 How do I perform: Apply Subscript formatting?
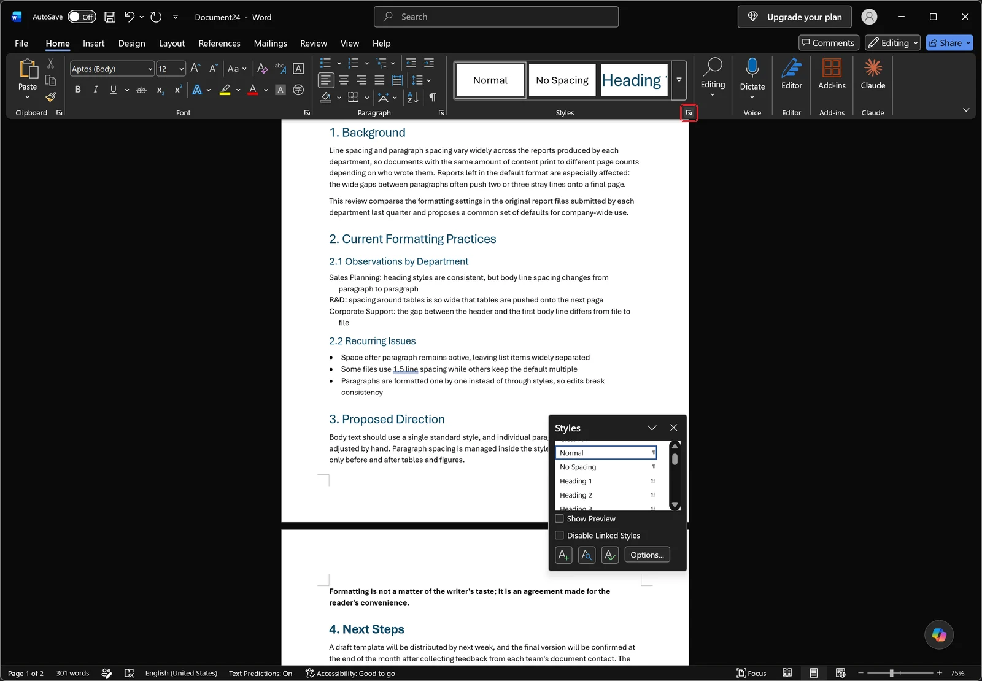[x=160, y=90]
